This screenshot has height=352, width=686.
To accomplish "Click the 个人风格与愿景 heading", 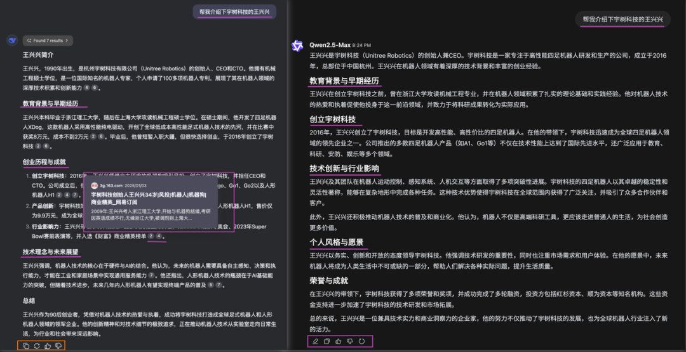I will tap(337, 242).
